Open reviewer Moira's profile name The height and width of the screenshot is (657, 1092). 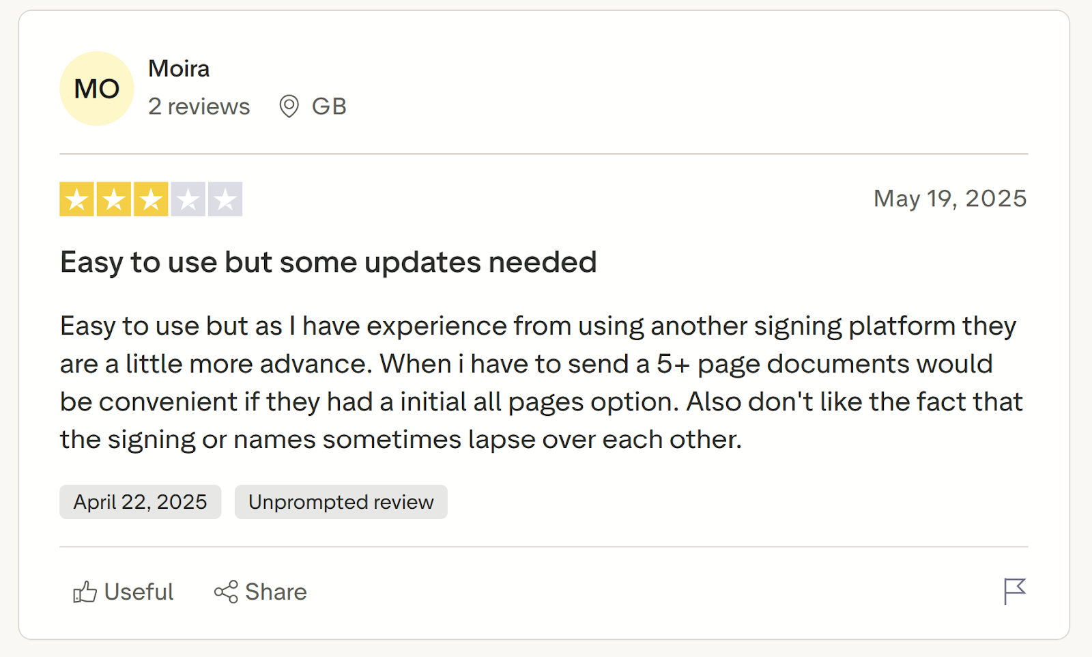point(179,68)
